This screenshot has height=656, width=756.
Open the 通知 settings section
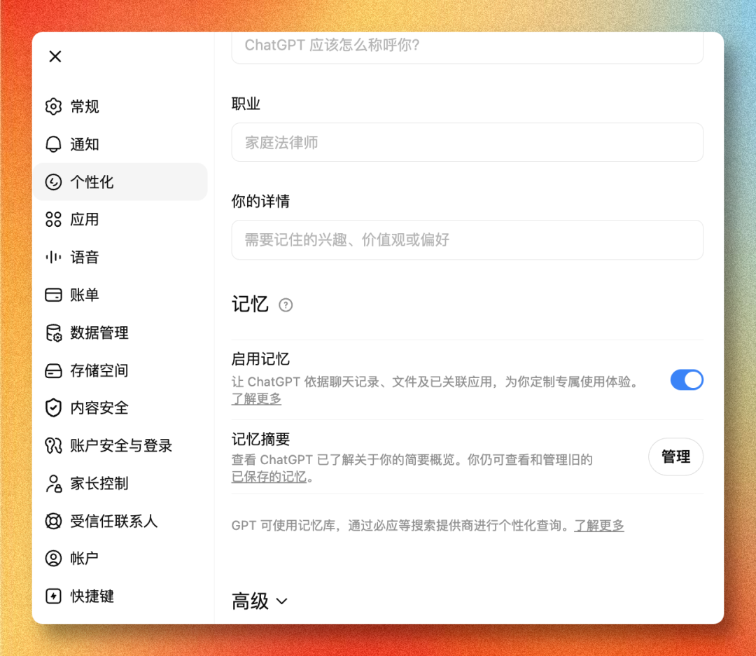[120, 144]
